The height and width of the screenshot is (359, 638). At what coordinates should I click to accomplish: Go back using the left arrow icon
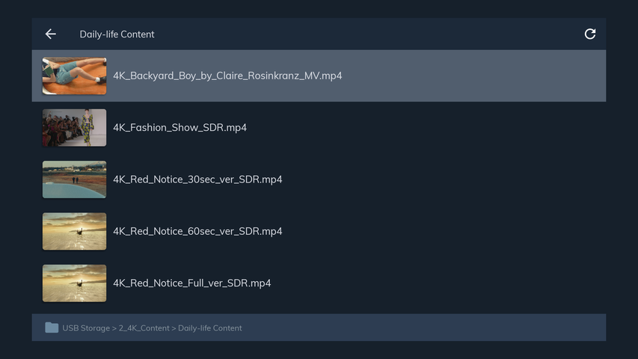point(50,34)
